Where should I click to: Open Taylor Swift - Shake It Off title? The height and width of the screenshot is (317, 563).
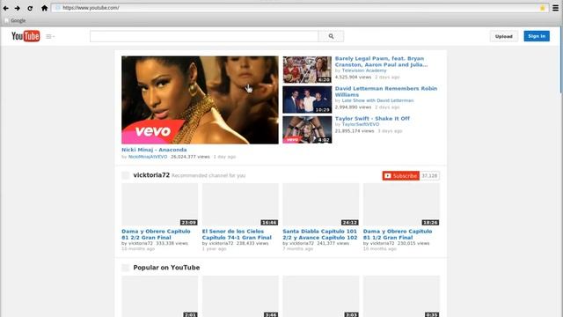click(x=372, y=118)
